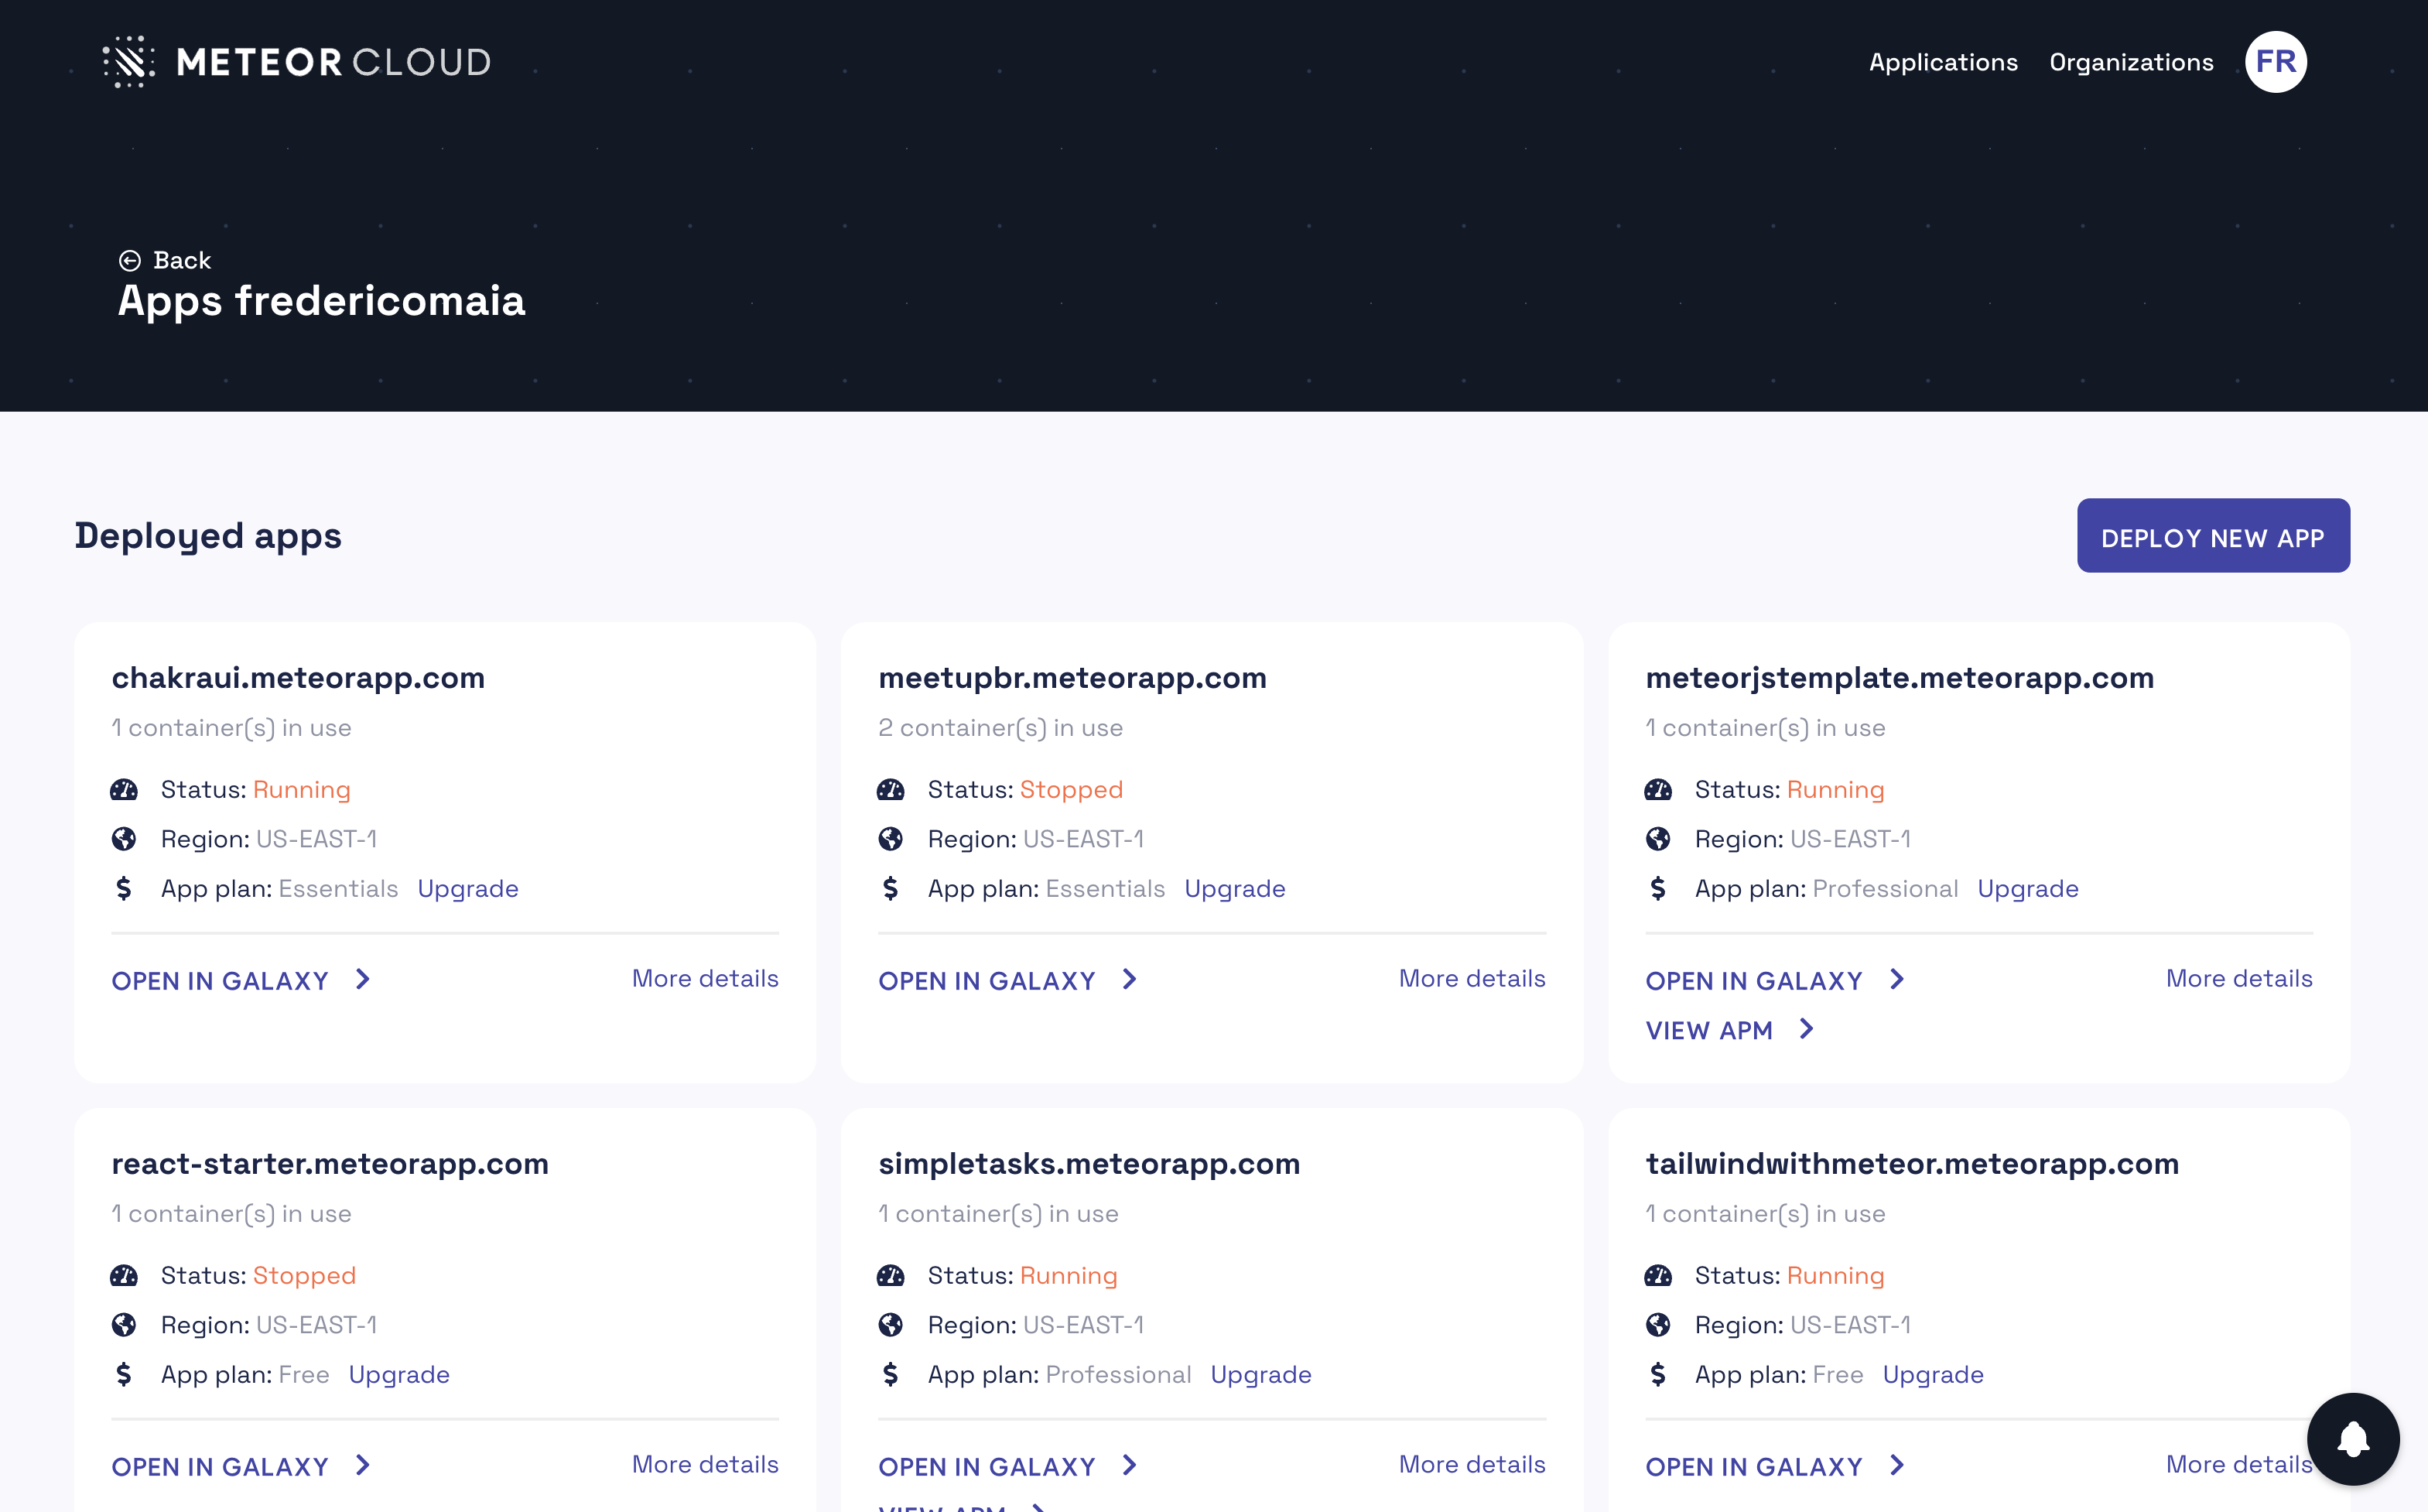Click the dollar plan icon for meetupbr
The height and width of the screenshot is (1512, 2428).
coord(891,888)
